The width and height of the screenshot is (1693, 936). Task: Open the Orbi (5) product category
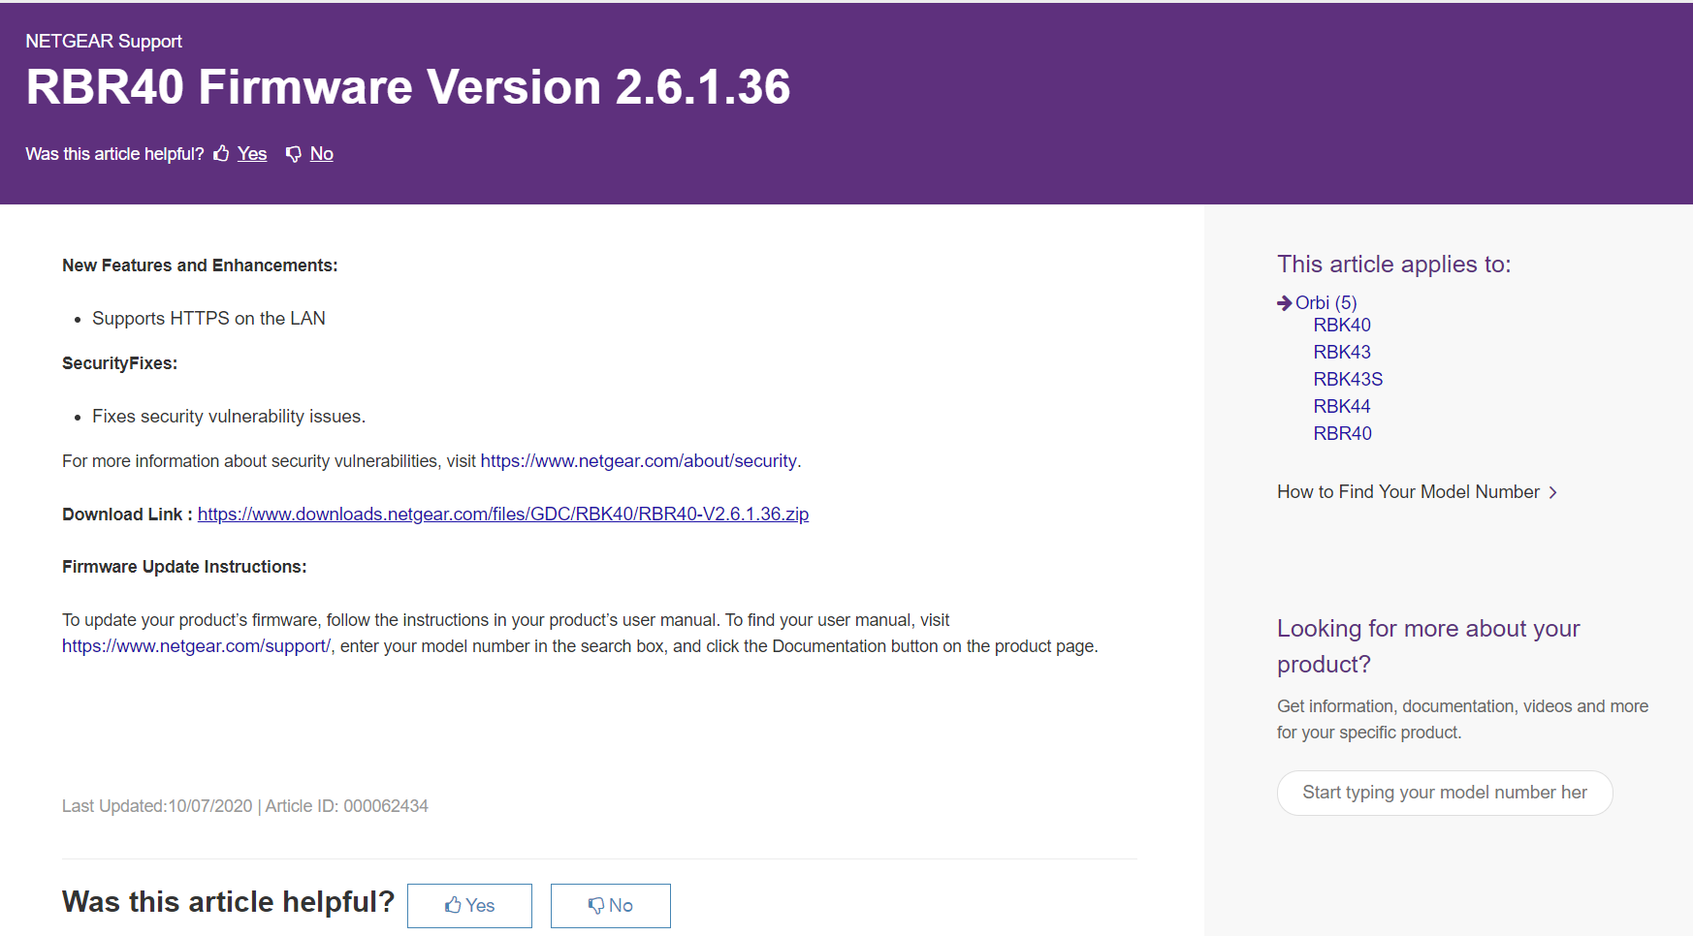point(1326,303)
